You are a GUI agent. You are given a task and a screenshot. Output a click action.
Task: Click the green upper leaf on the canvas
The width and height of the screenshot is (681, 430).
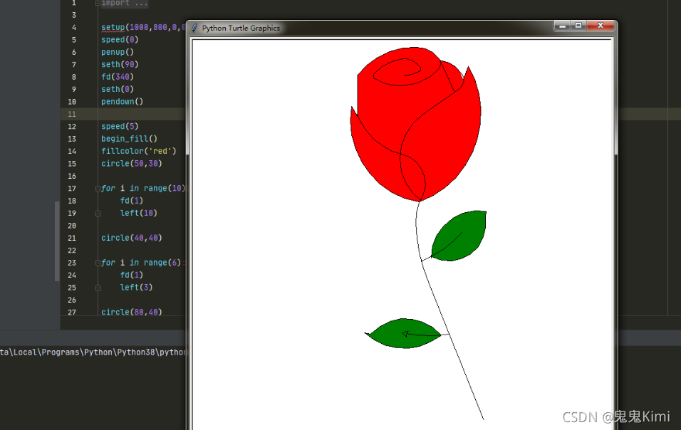coord(460,236)
